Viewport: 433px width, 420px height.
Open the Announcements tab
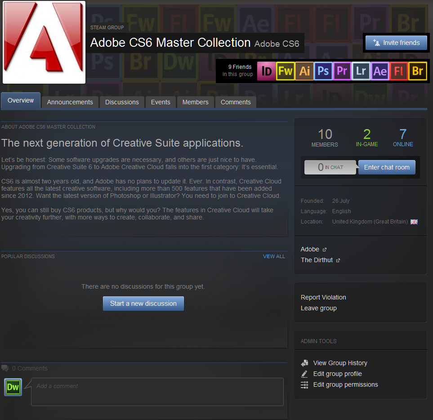point(70,102)
